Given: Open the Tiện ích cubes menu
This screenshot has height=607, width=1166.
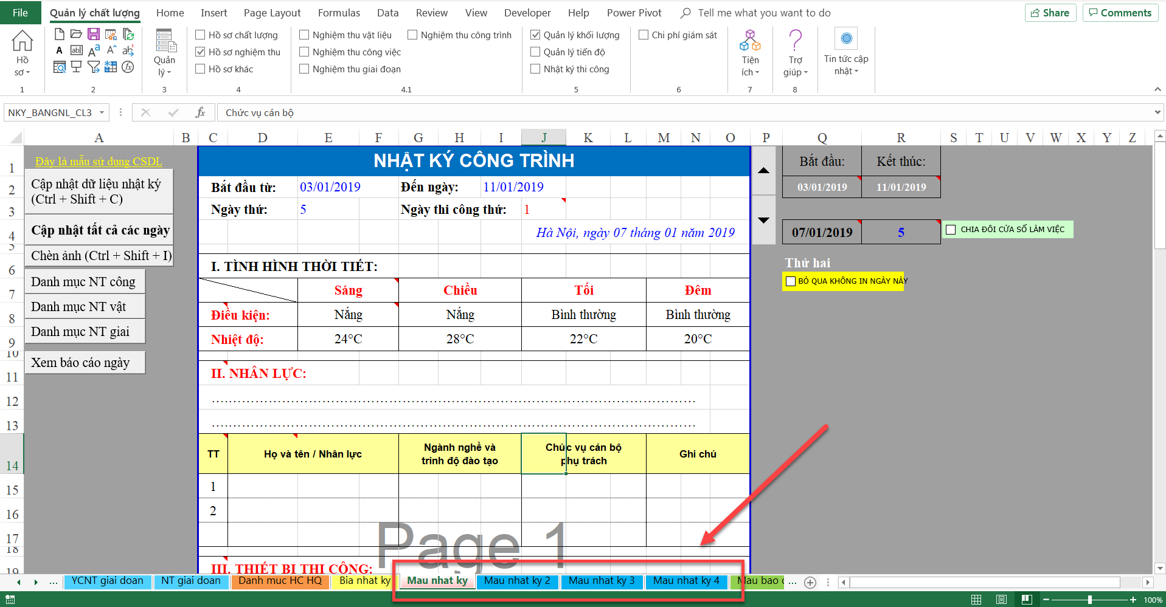Looking at the screenshot, I should pos(750,53).
